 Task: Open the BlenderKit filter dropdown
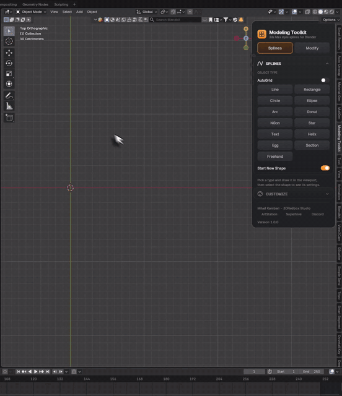click(x=227, y=20)
